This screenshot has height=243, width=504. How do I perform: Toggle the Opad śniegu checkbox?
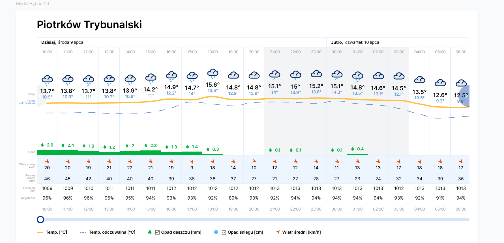(x=224, y=232)
